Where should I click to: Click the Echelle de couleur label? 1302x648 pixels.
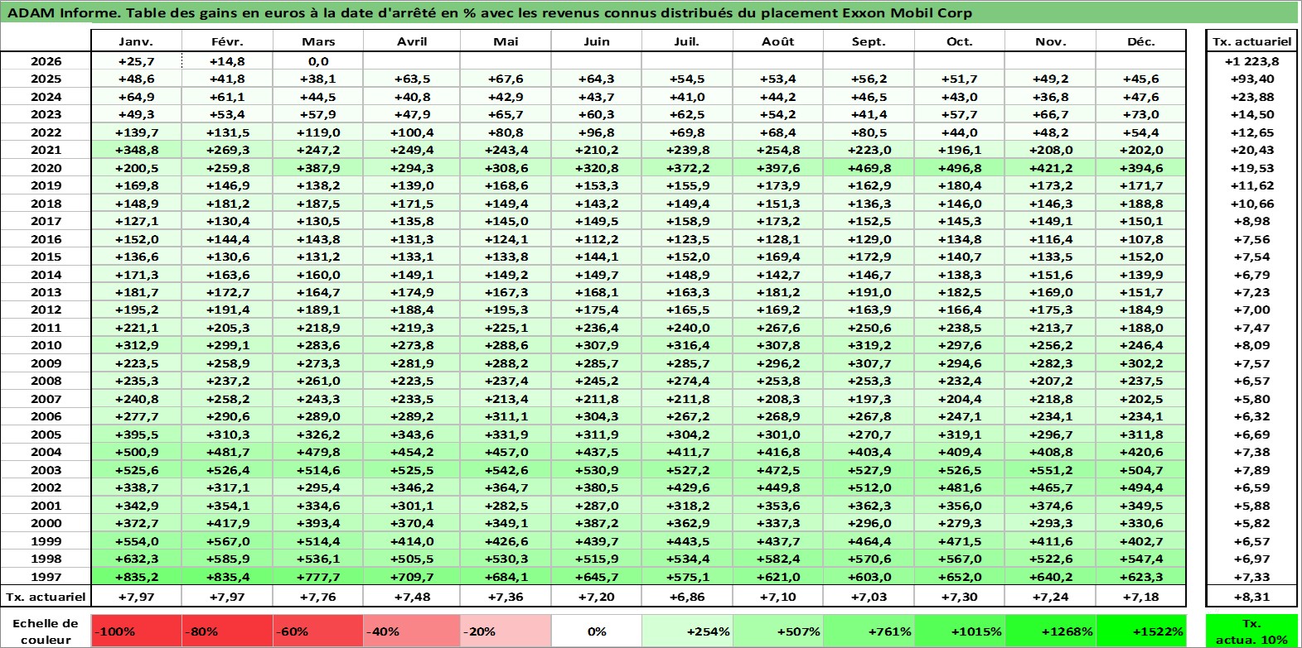point(46,631)
